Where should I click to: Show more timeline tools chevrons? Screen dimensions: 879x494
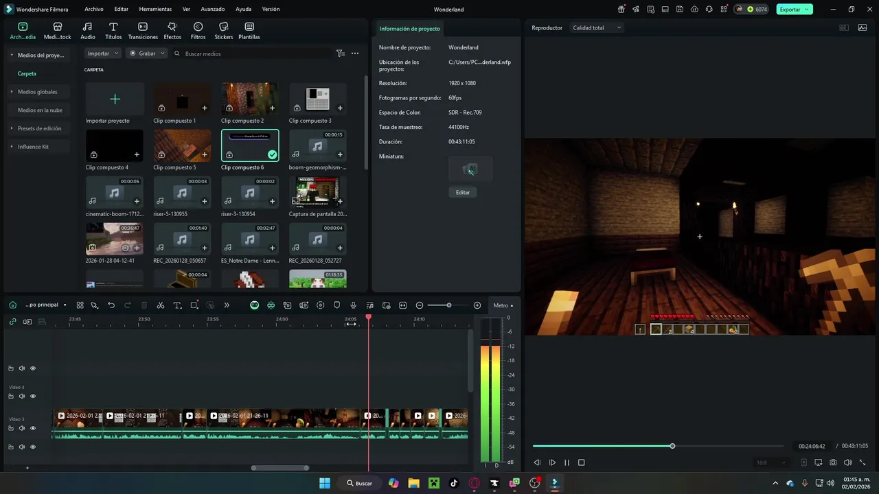coord(227,305)
